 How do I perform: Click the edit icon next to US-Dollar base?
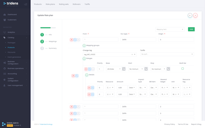[x=124, y=69]
